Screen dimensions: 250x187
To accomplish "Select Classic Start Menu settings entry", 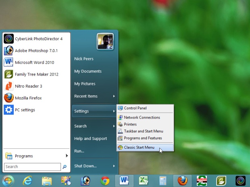I will (x=145, y=148).
